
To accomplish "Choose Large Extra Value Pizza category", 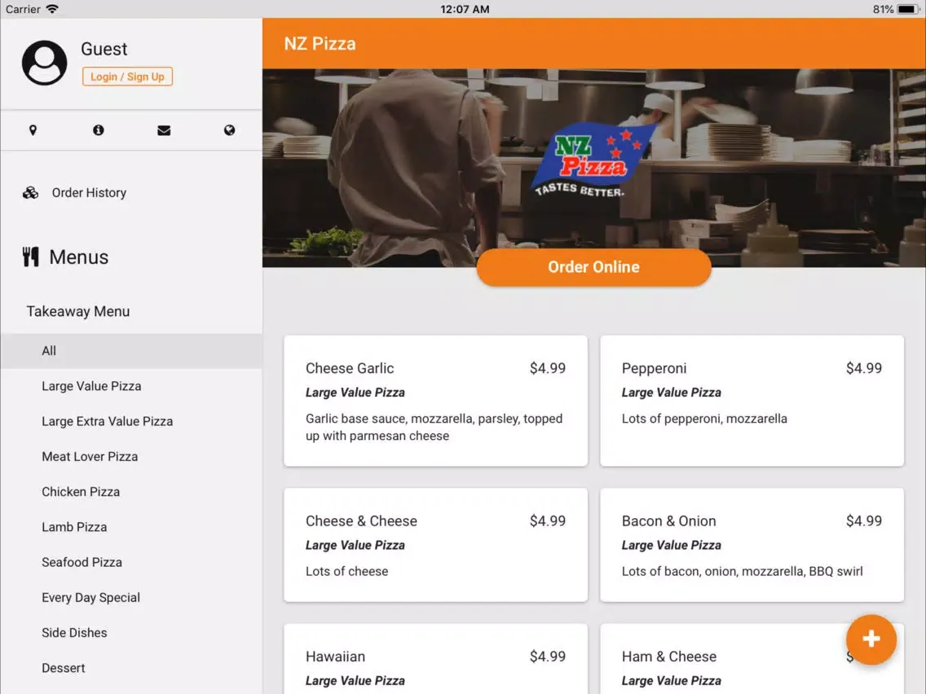I will [x=131, y=421].
